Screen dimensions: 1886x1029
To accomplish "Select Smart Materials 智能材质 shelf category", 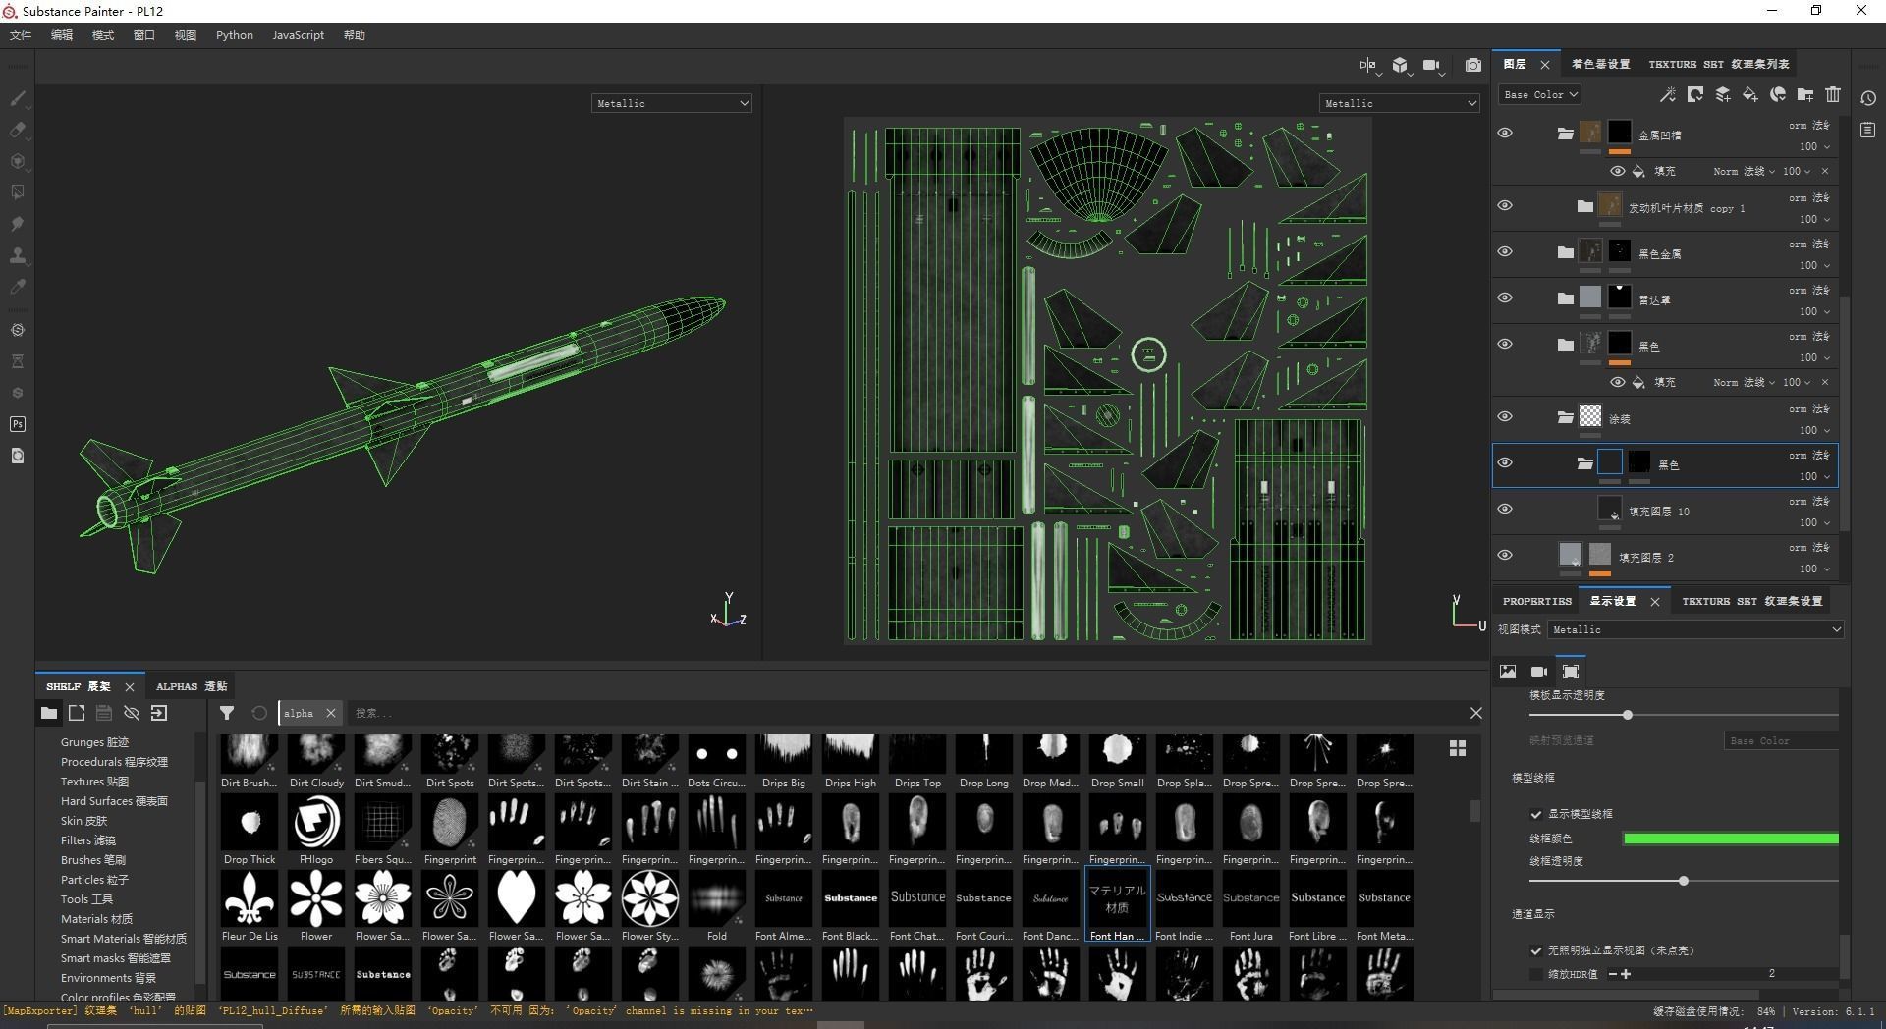I will click(124, 939).
